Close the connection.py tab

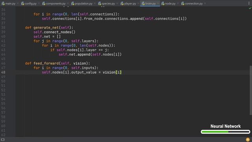coord(205,4)
